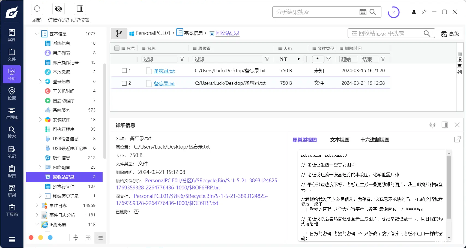Click search icon in 回收站记录 search box
Image resolution: width=466 pixels, height=248 pixels.
(x=427, y=33)
